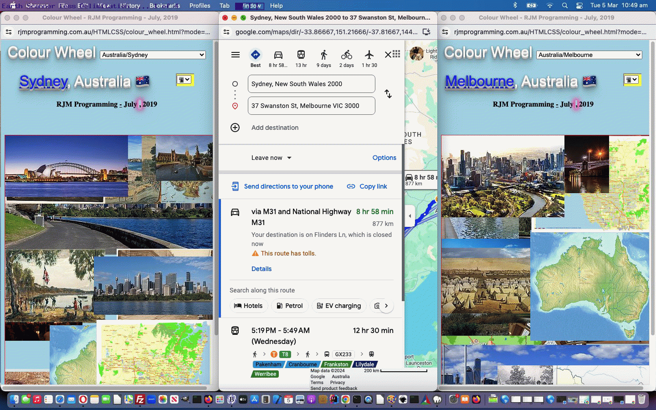Click the destination field 37 Swanston St

pyautogui.click(x=312, y=106)
